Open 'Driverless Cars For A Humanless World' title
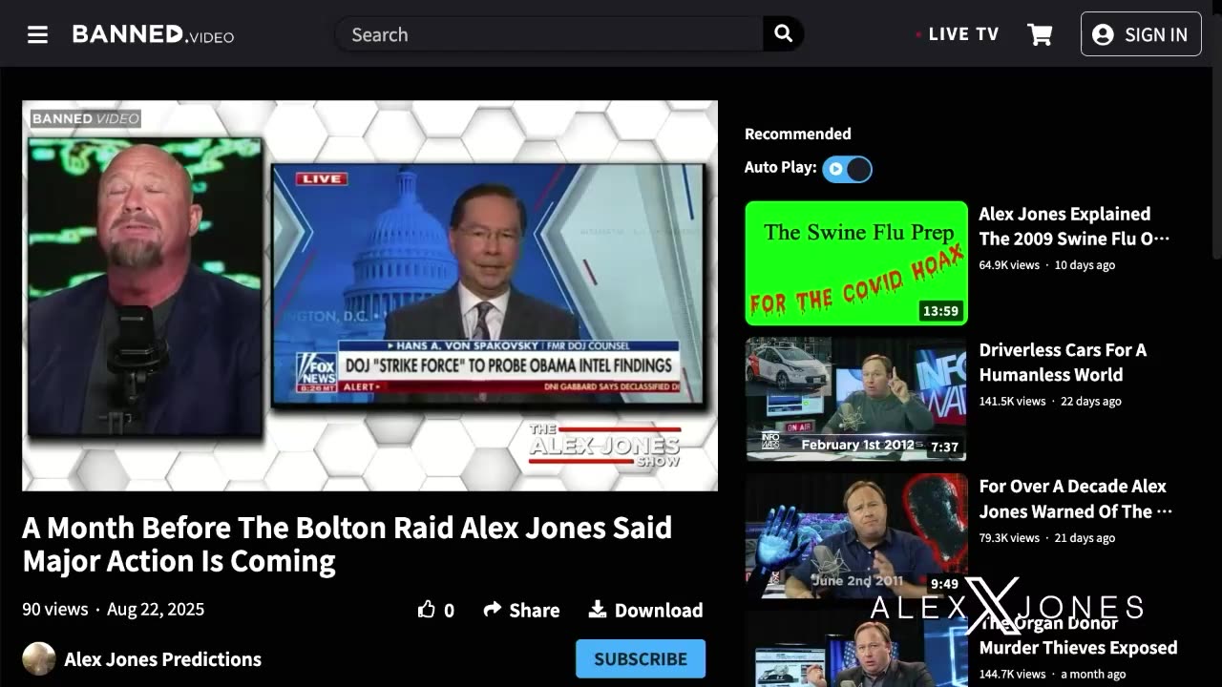Screen dimensions: 1222x687 [x=1063, y=363]
